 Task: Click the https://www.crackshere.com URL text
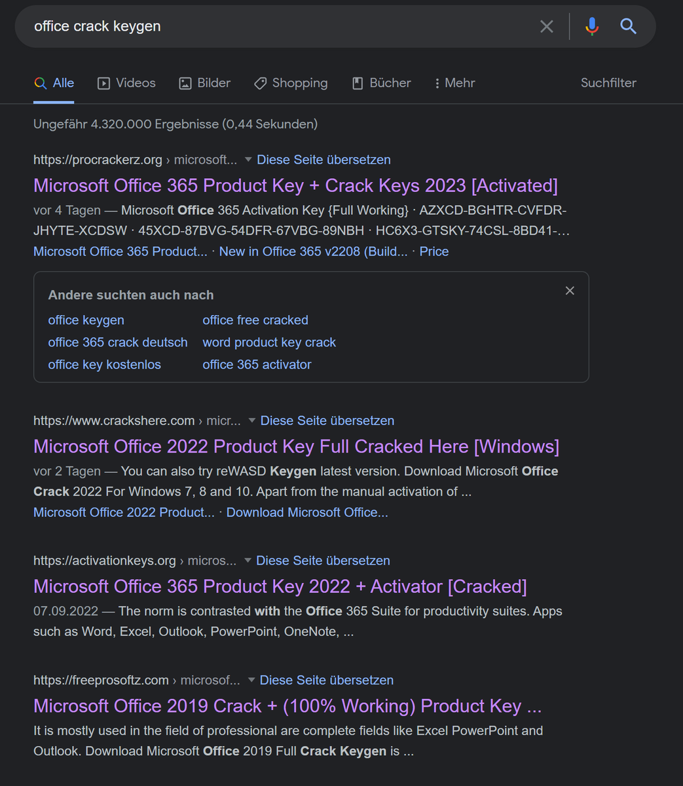[114, 421]
